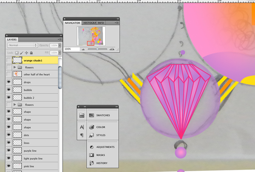
Task: Open the blend mode Normal dropdown
Action: [x=23, y=45]
